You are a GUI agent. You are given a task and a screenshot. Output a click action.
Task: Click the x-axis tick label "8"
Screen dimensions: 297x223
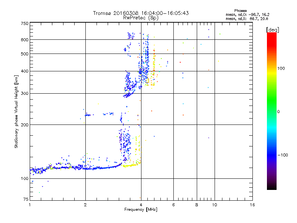pyautogui.click(x=197, y=205)
